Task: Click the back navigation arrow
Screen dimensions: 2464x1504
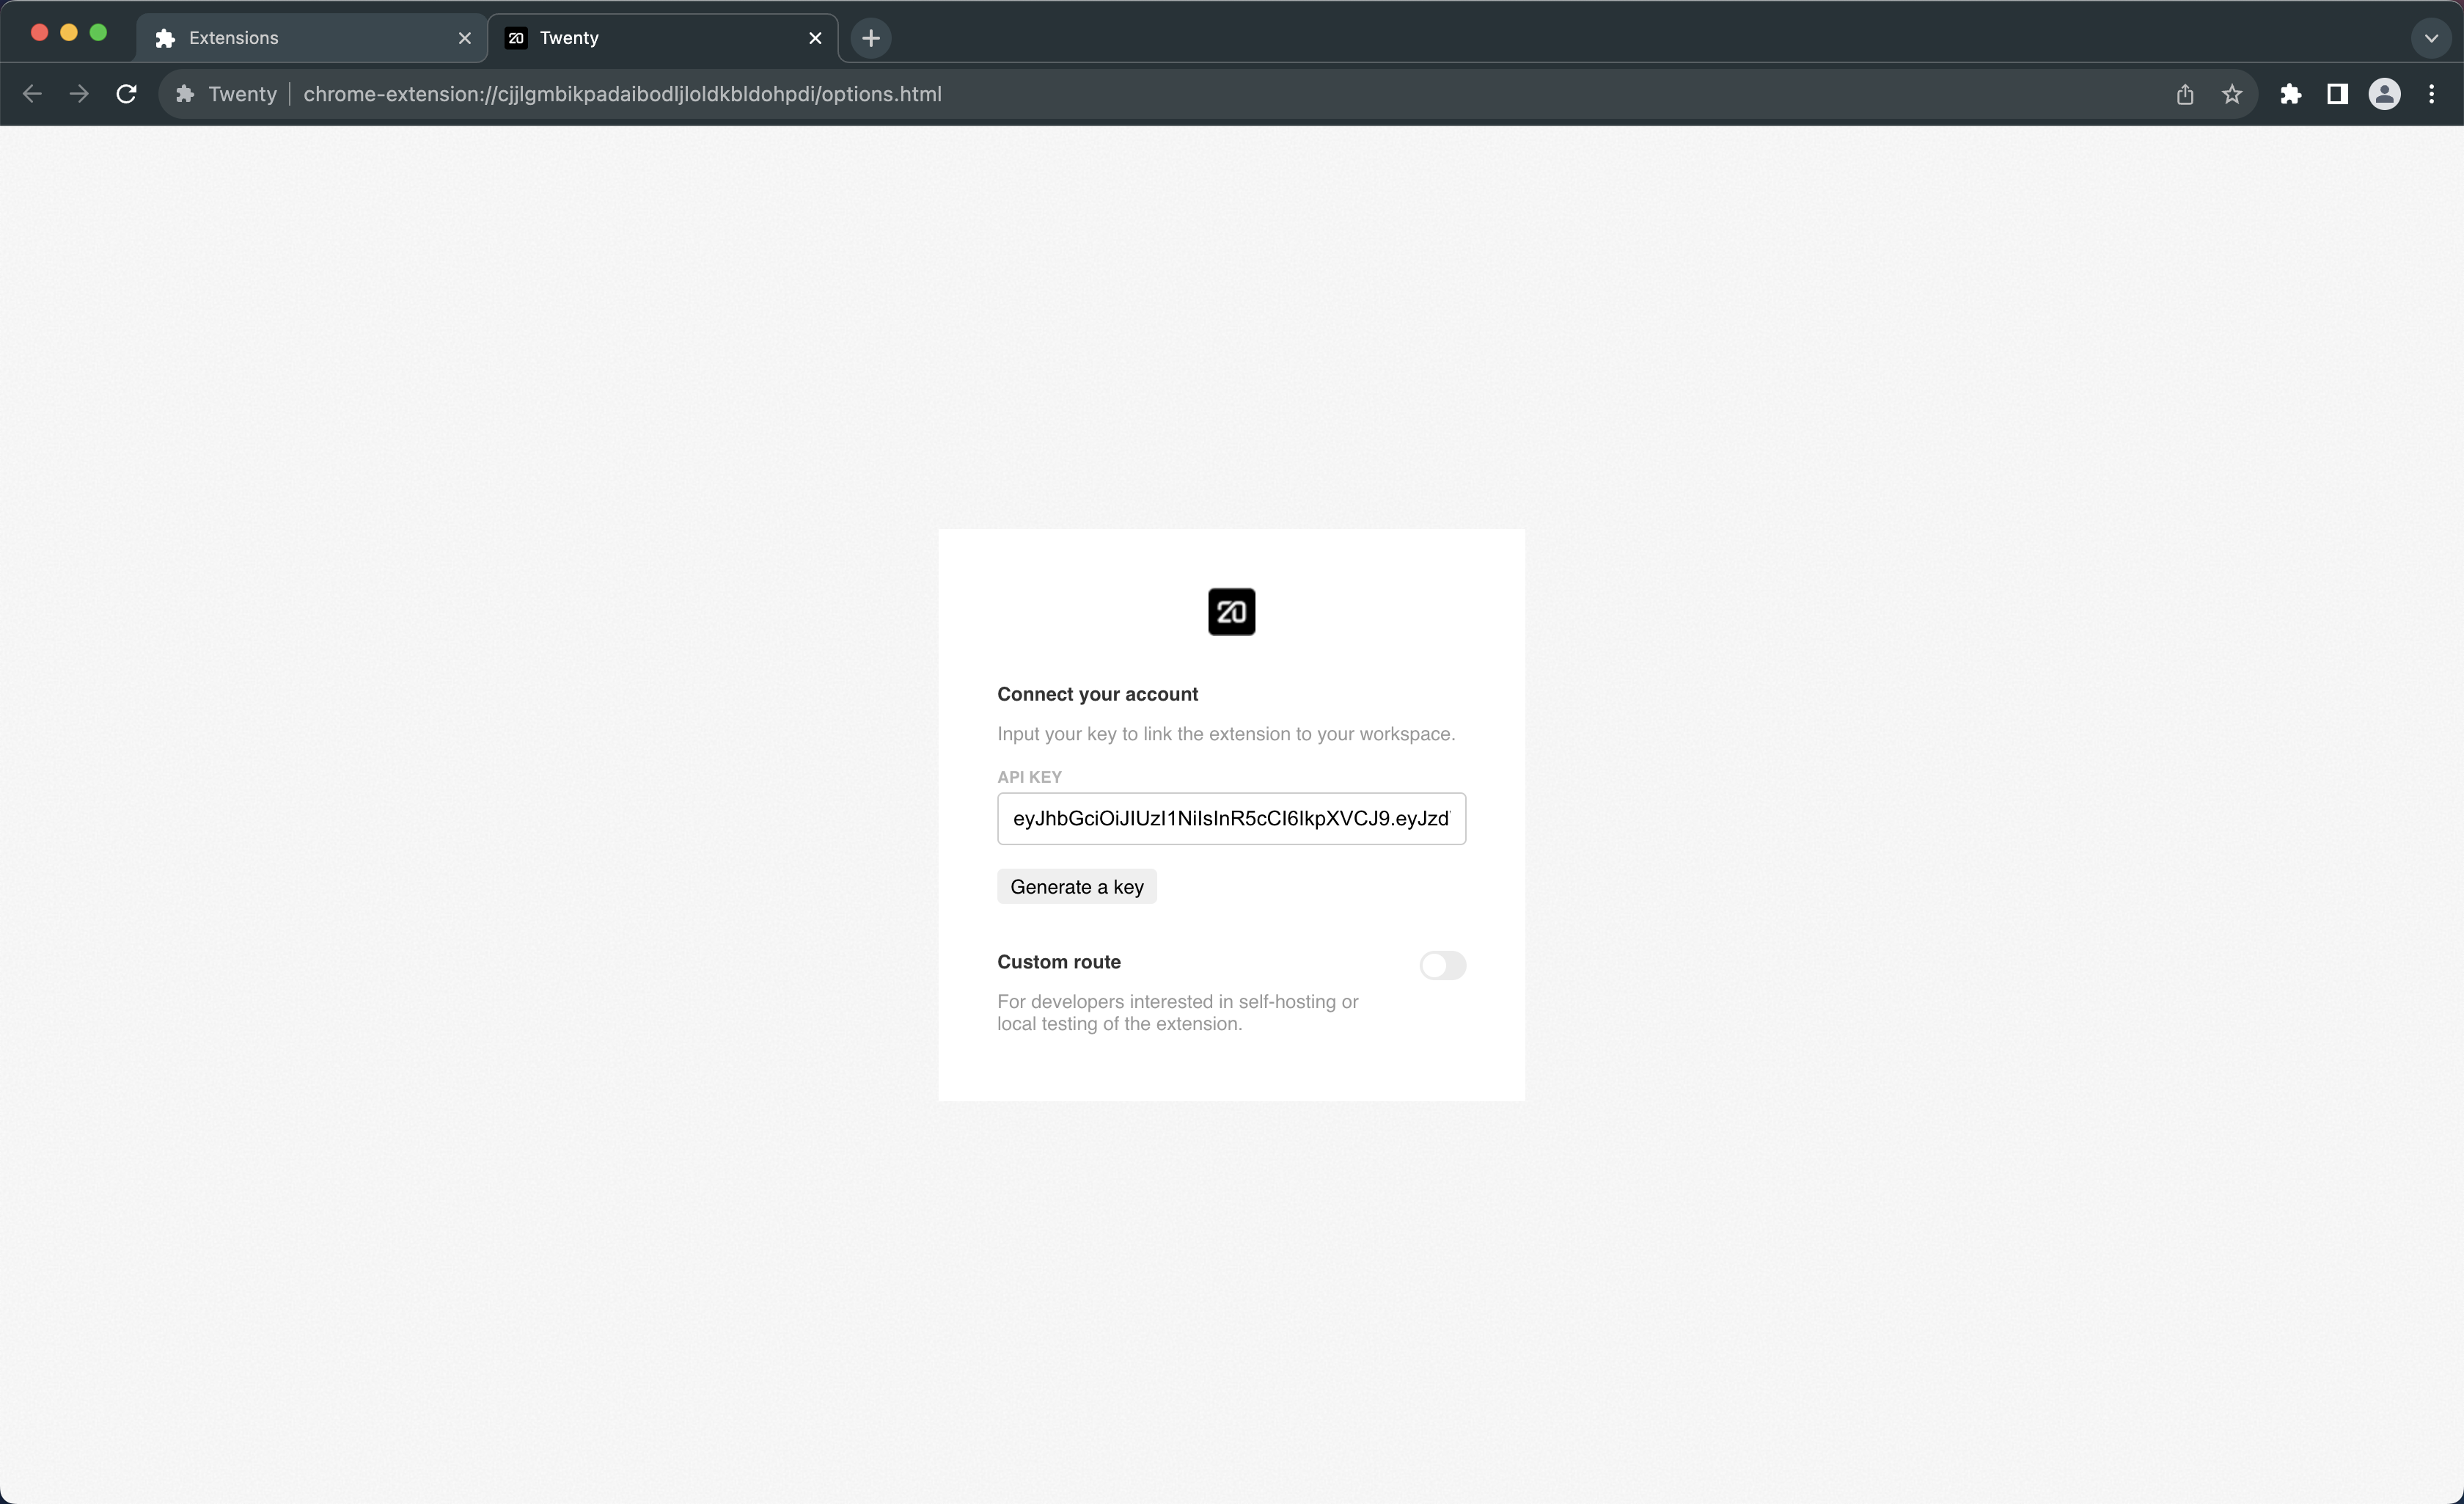Action: [32, 94]
